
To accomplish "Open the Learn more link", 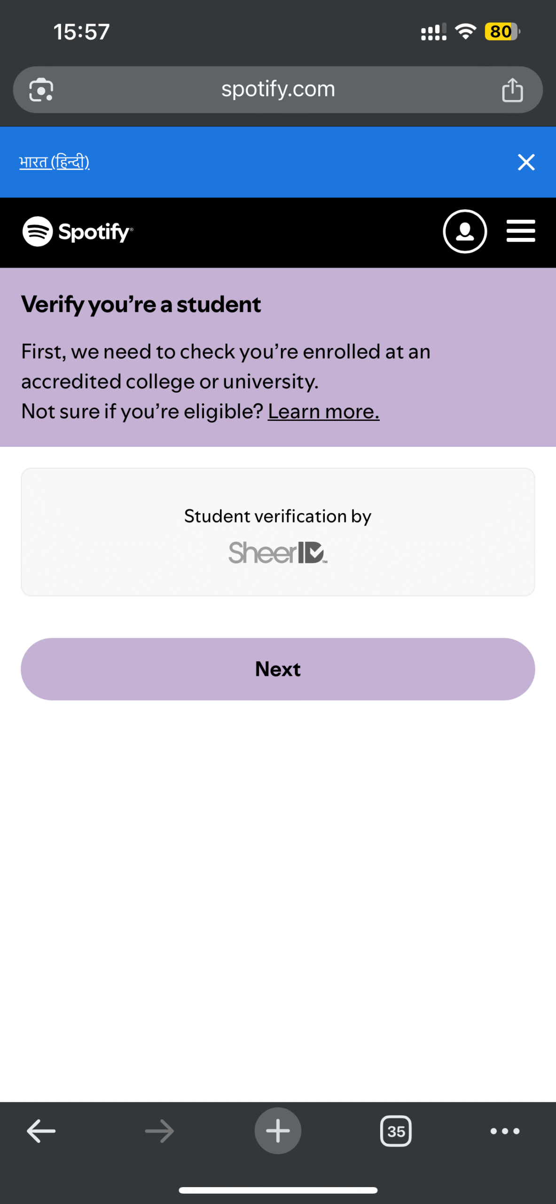I will point(323,412).
